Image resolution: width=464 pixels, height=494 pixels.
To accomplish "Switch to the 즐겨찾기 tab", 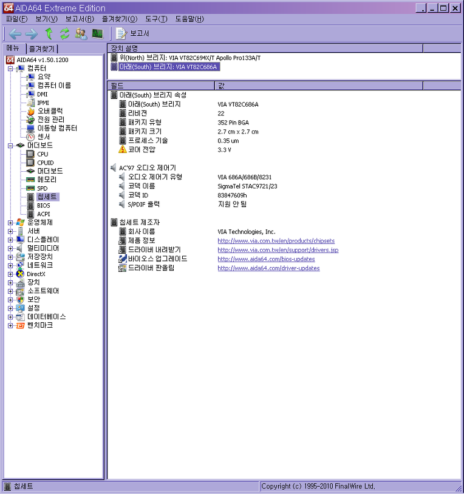I will (42, 49).
